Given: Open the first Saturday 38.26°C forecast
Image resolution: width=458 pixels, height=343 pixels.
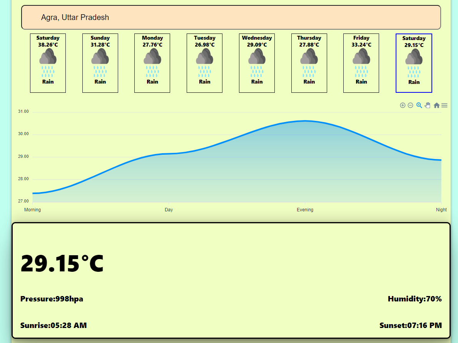Looking at the screenshot, I should coord(48,63).
